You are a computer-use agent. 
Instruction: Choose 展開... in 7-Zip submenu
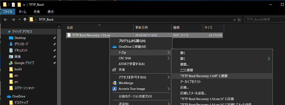(222, 65)
